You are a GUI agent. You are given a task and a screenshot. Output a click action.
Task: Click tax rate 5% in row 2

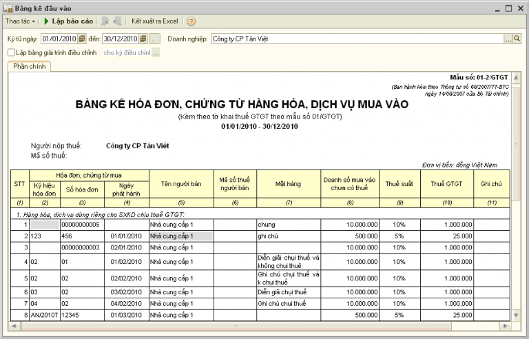pos(399,236)
